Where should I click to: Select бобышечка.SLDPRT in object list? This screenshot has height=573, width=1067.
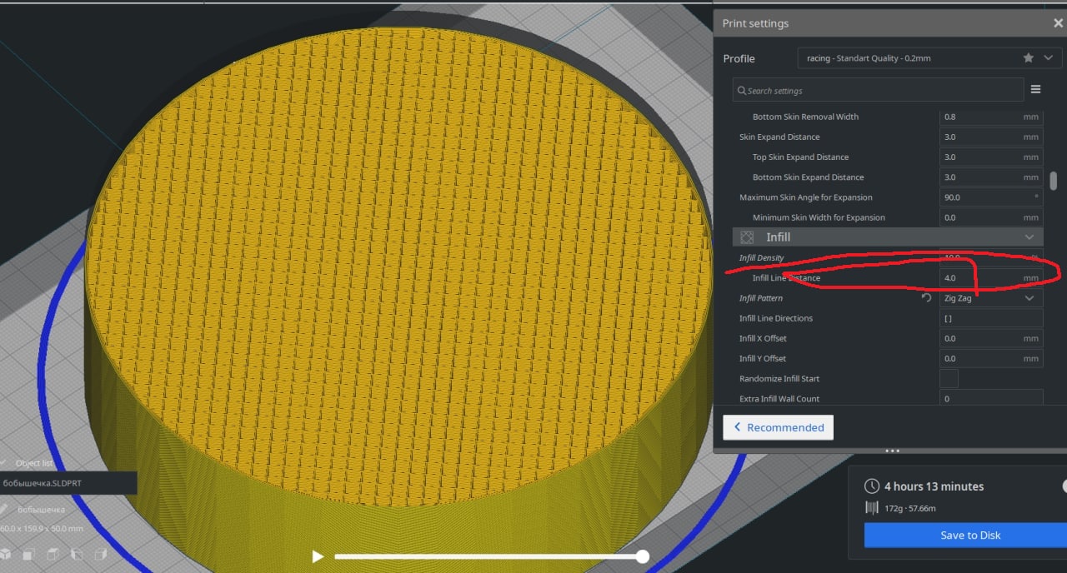68,483
